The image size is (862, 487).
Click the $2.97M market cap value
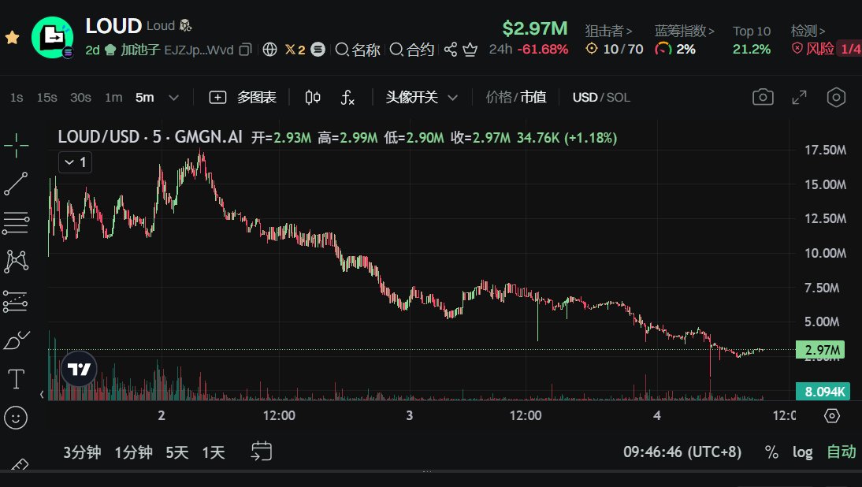click(534, 28)
